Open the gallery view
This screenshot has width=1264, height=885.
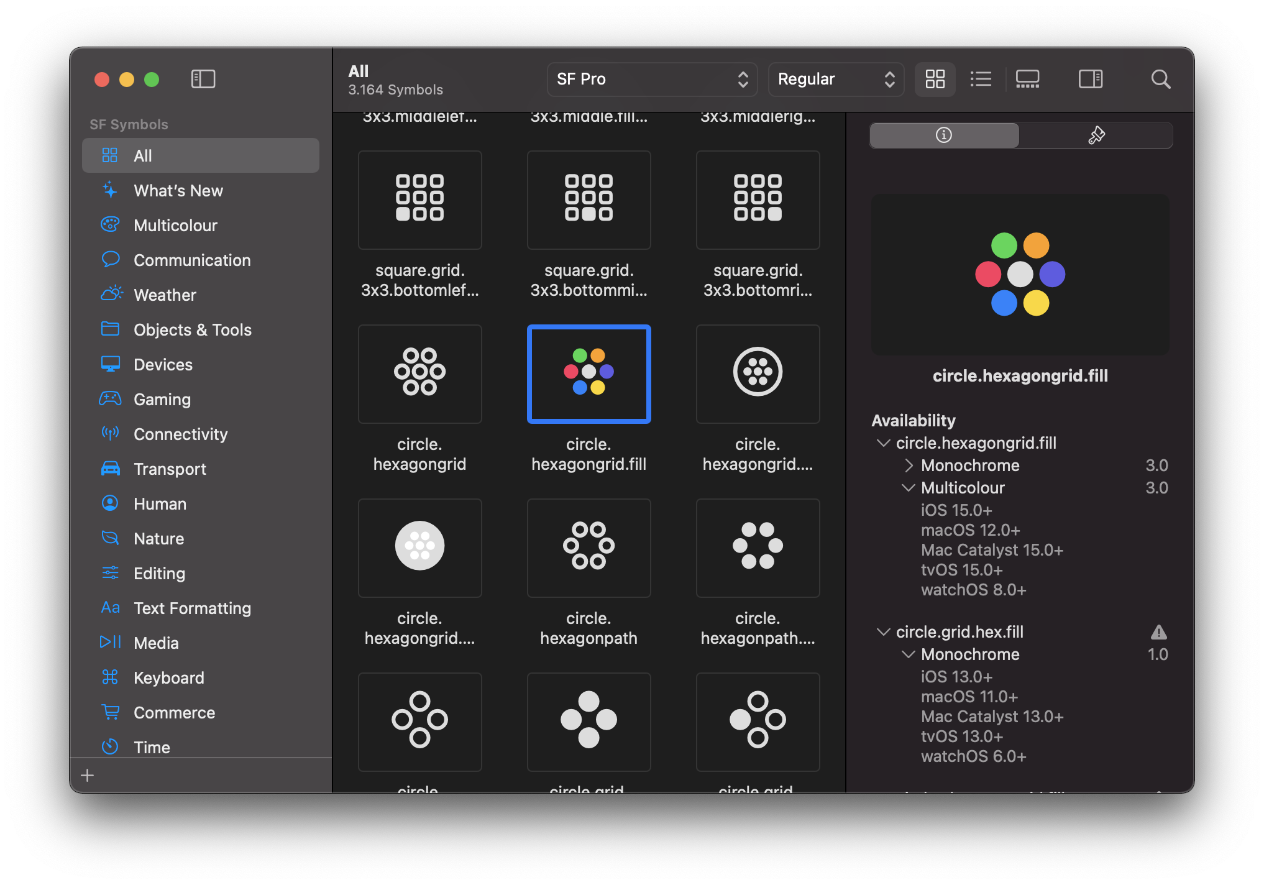coord(1027,79)
